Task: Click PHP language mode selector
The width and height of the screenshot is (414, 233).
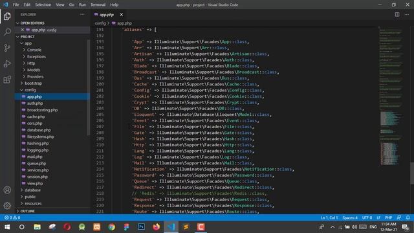Action: [388, 217]
